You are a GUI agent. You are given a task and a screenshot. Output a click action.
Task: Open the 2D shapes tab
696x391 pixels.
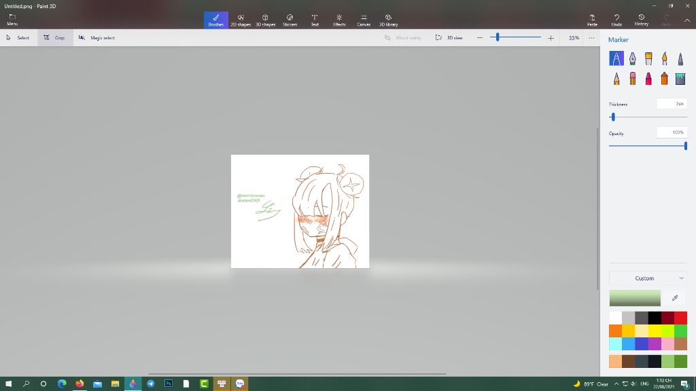241,20
